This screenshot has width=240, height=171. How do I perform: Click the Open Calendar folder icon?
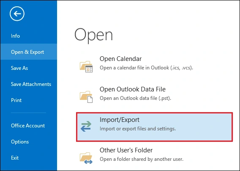tap(86, 66)
